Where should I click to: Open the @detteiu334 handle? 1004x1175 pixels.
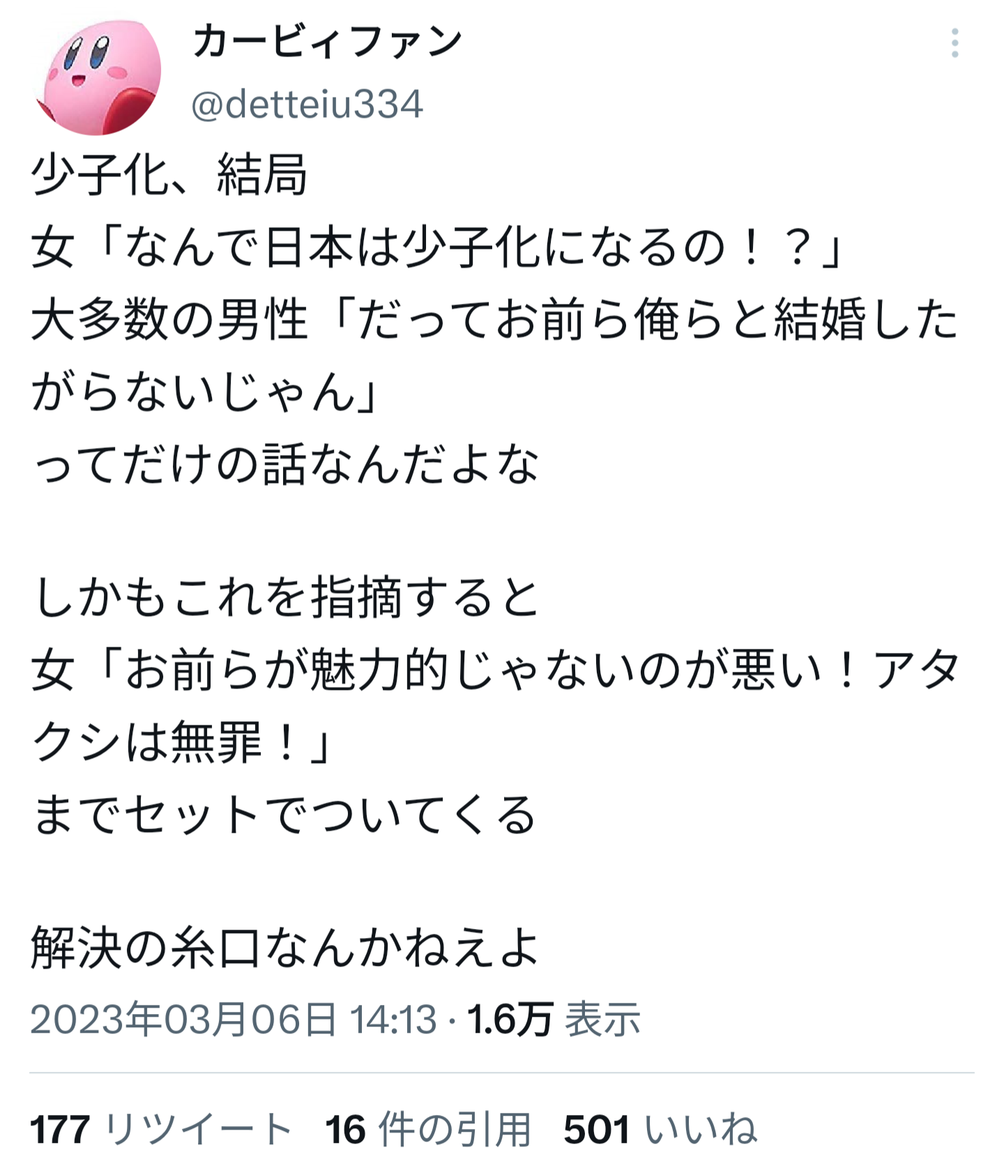[307, 105]
